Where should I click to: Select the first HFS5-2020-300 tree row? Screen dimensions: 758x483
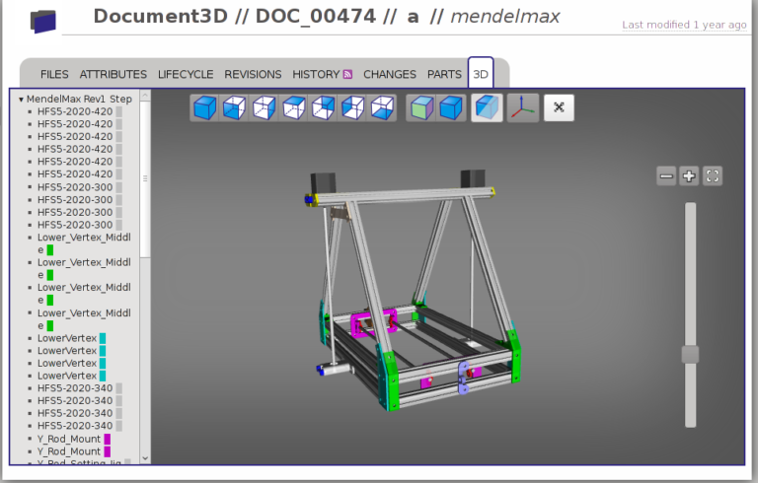click(x=75, y=187)
